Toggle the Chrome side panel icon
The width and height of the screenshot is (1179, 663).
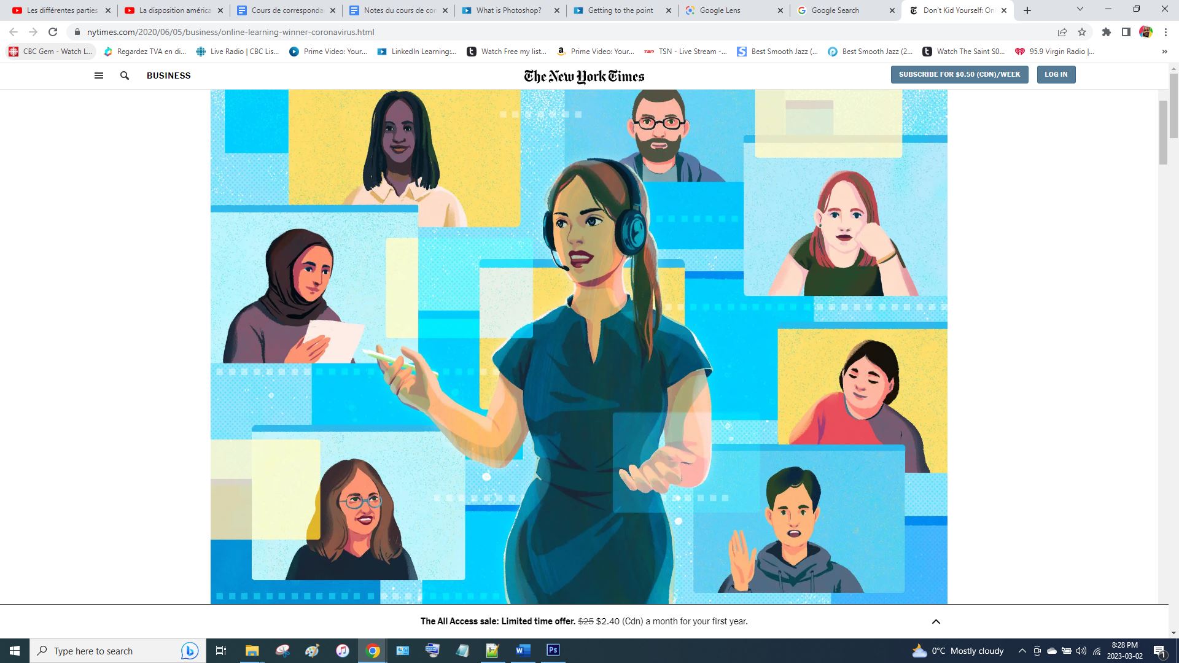click(1126, 32)
